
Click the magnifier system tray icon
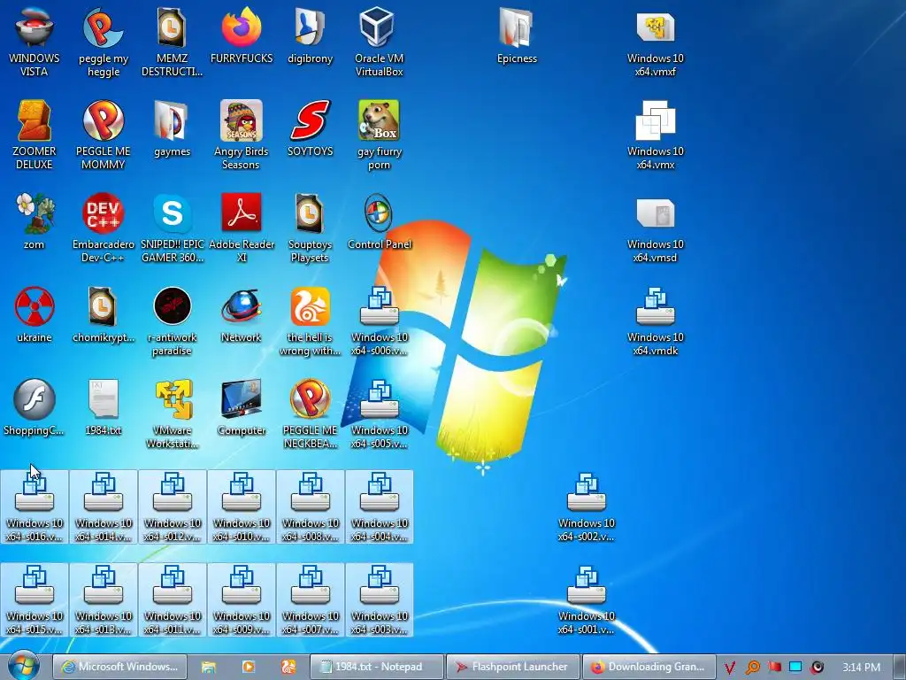[752, 668]
